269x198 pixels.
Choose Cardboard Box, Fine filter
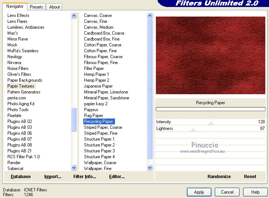(102, 39)
